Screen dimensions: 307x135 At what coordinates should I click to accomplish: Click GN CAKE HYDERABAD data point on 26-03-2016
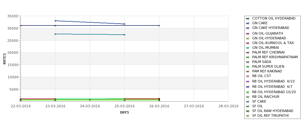click(x=159, y=25)
